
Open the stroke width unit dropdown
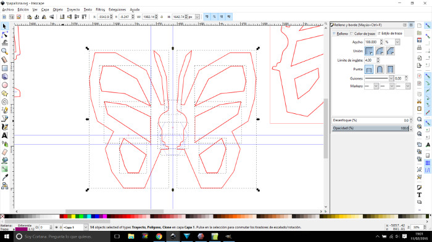(393, 42)
